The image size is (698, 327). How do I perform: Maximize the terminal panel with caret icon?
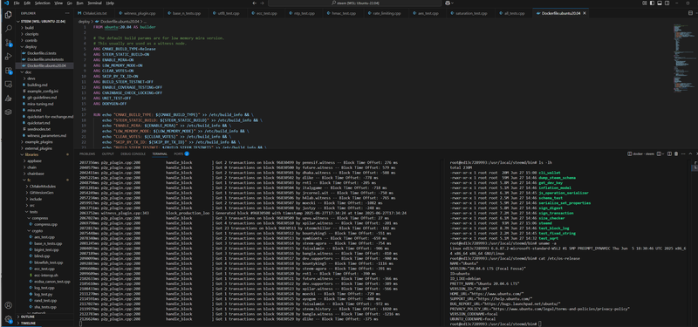click(690, 153)
